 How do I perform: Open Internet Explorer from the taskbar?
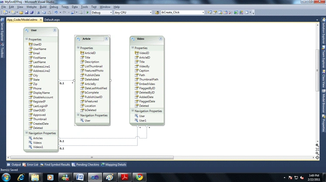tap(21, 177)
